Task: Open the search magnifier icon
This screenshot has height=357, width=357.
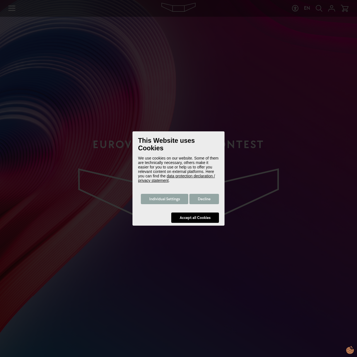Action: pos(319,8)
